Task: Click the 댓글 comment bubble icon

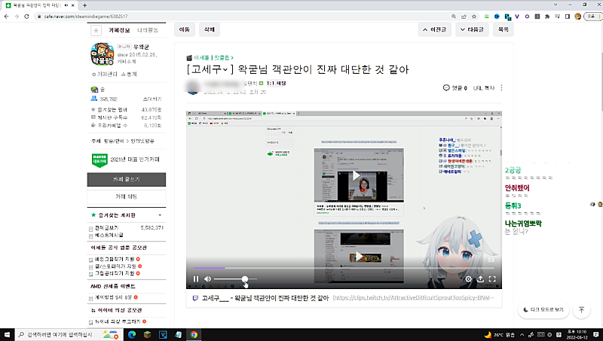Action: click(446, 88)
